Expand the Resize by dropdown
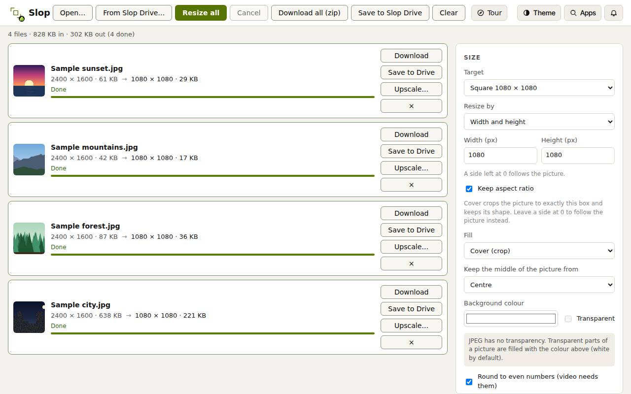 pos(539,122)
